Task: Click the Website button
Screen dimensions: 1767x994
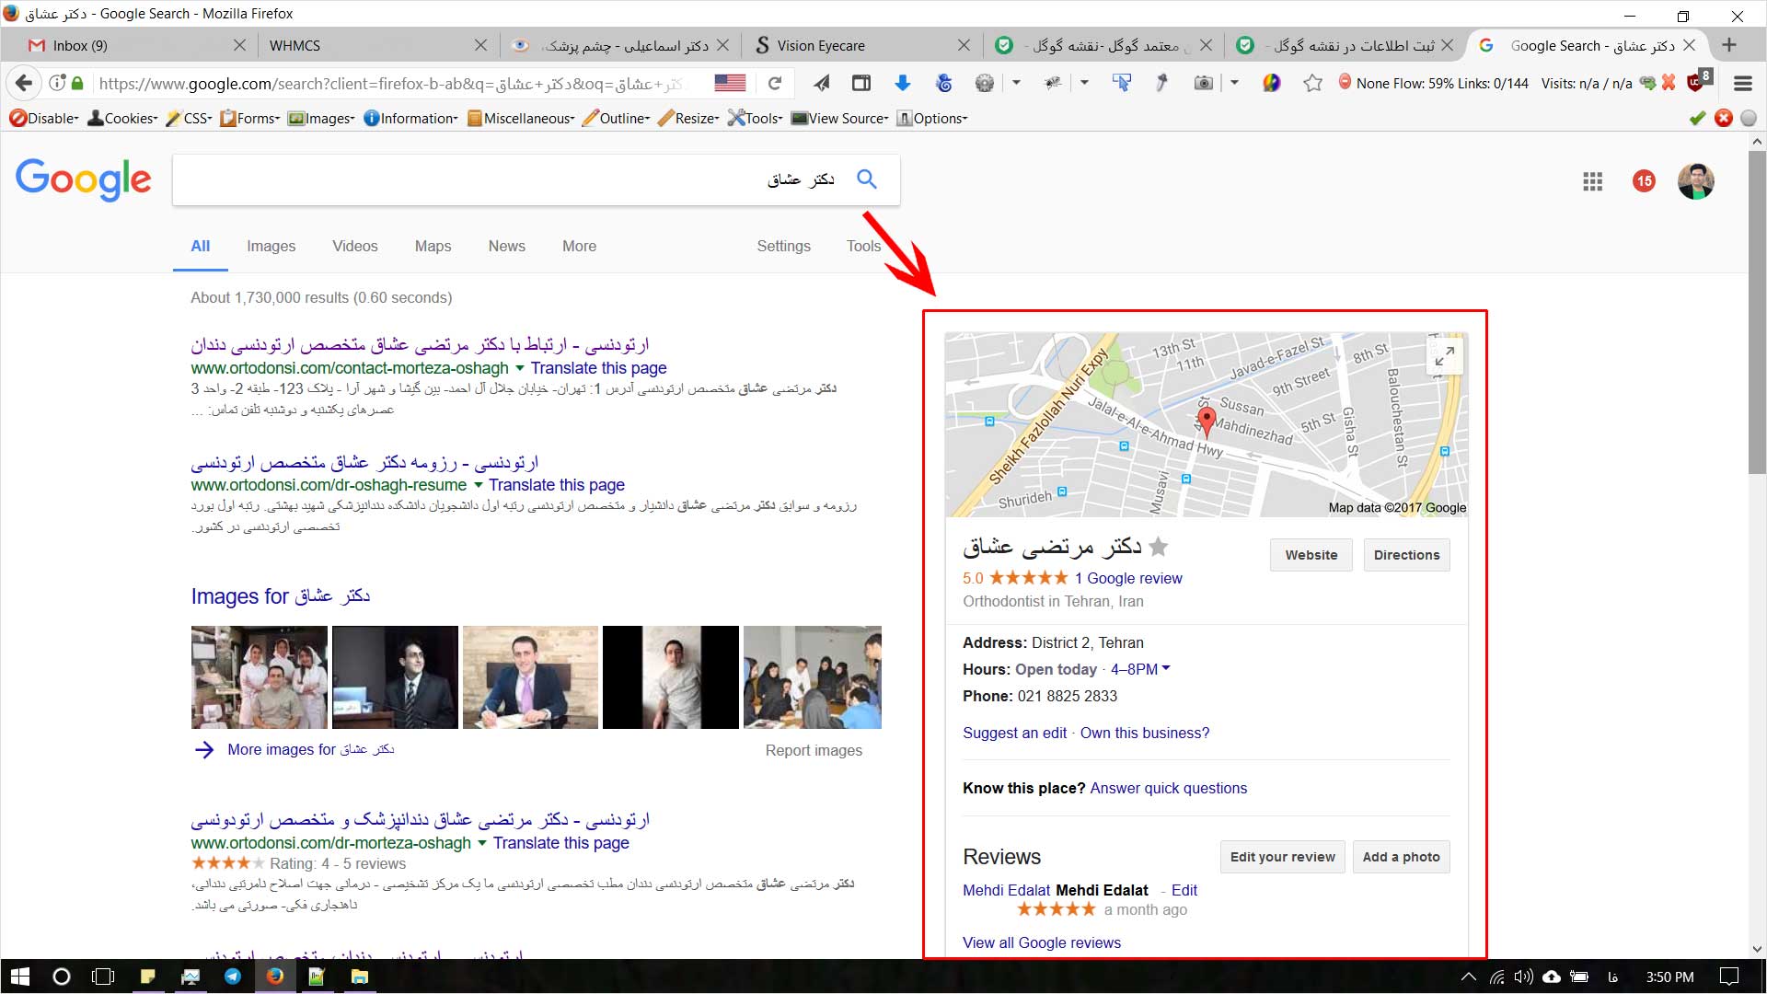Action: 1311,555
